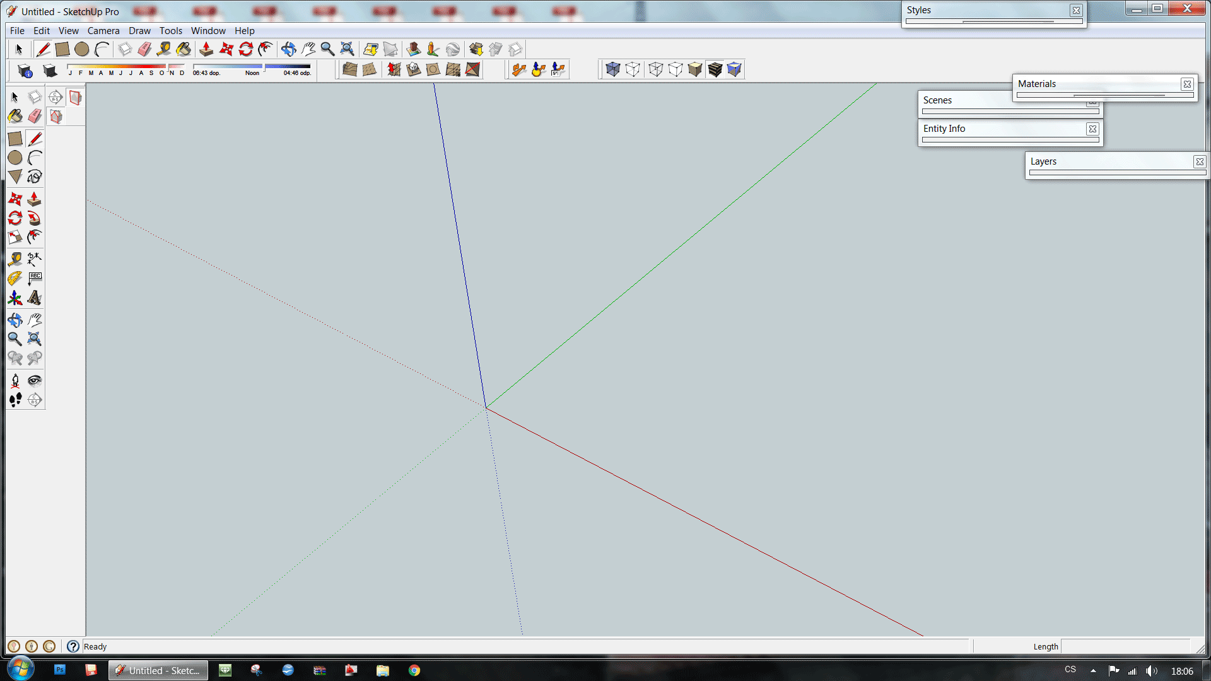Image resolution: width=1211 pixels, height=681 pixels.
Task: Toggle Back Edges display style
Action: point(633,69)
